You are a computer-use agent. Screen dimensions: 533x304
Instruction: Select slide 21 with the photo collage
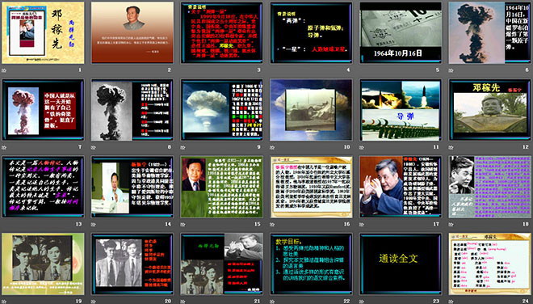tap(221, 264)
